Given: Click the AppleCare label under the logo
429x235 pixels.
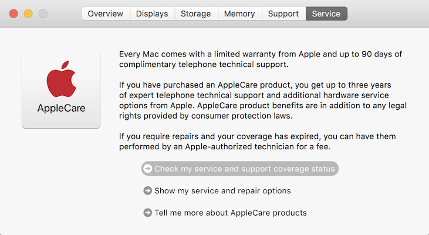Looking at the screenshot, I should 61,108.
